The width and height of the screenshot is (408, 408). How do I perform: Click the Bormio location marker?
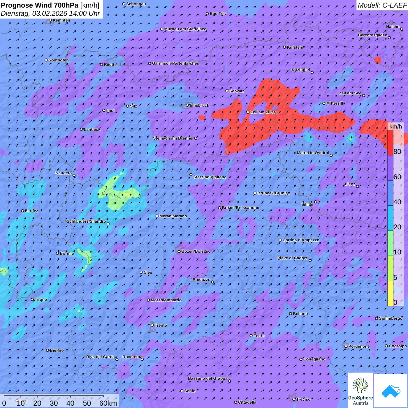[57, 253]
